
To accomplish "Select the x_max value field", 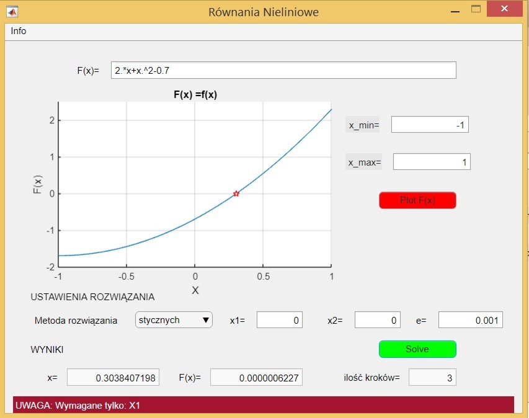I will [432, 162].
